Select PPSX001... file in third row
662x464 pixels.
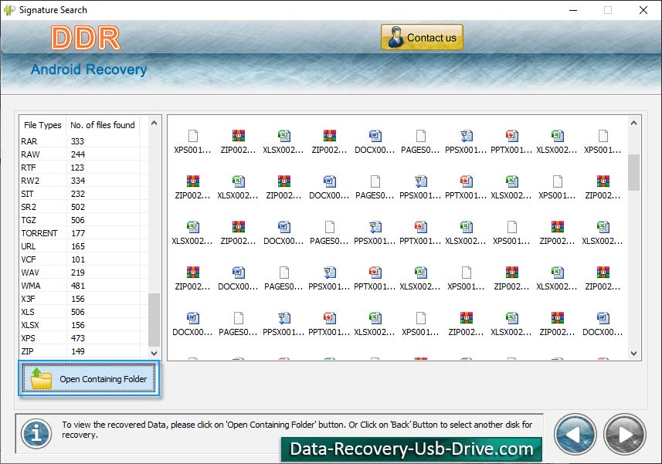click(375, 233)
